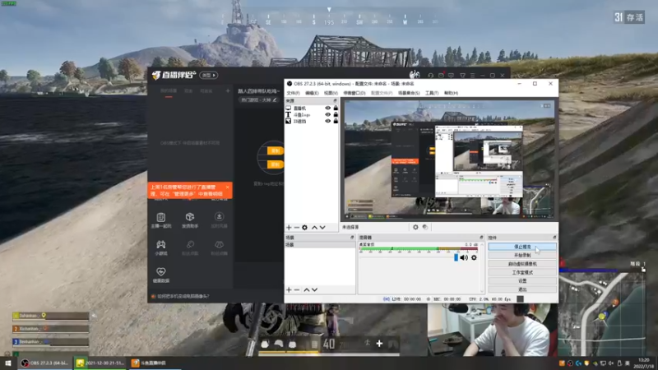The height and width of the screenshot is (370, 658).
Task: Open 工具(T) menu in OBS
Action: [x=431, y=93]
